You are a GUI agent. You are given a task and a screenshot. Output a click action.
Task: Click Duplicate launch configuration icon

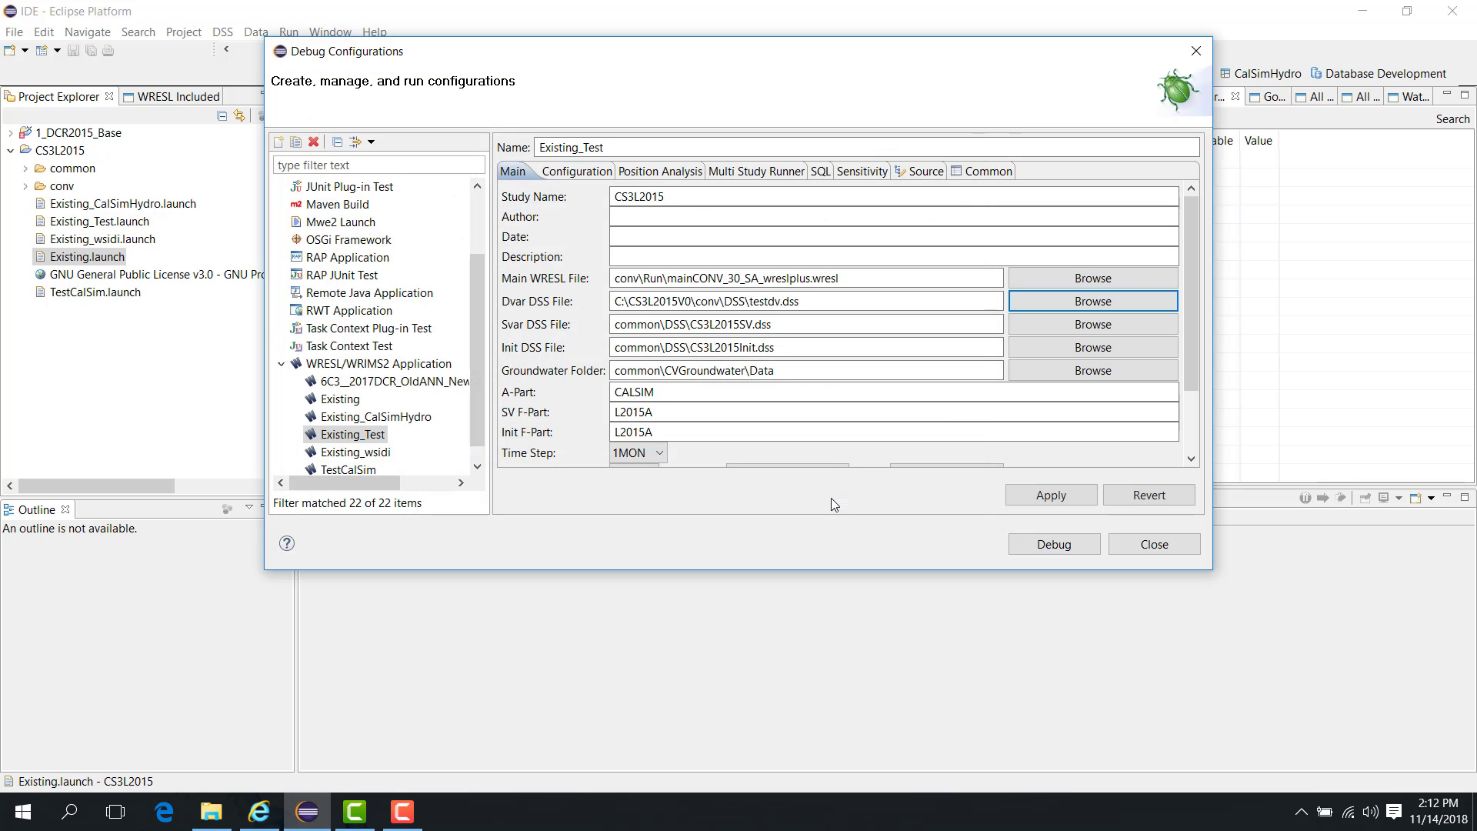(x=295, y=142)
